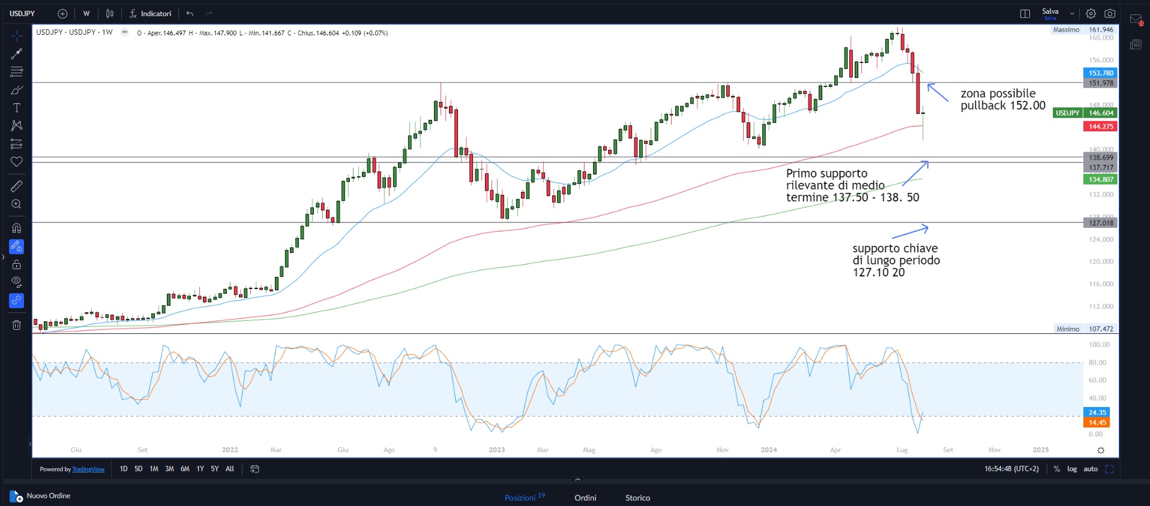Pick the ruler measure tool
This screenshot has height=506, width=1150.
click(x=16, y=186)
